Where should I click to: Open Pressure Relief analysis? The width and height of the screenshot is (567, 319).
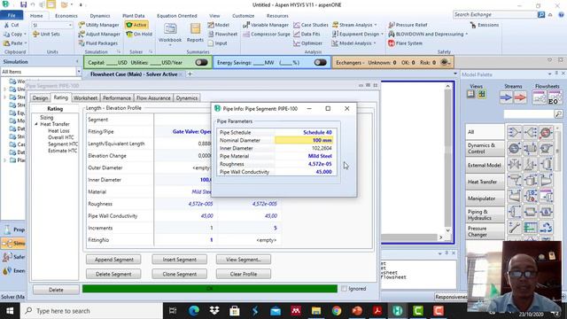(x=408, y=25)
